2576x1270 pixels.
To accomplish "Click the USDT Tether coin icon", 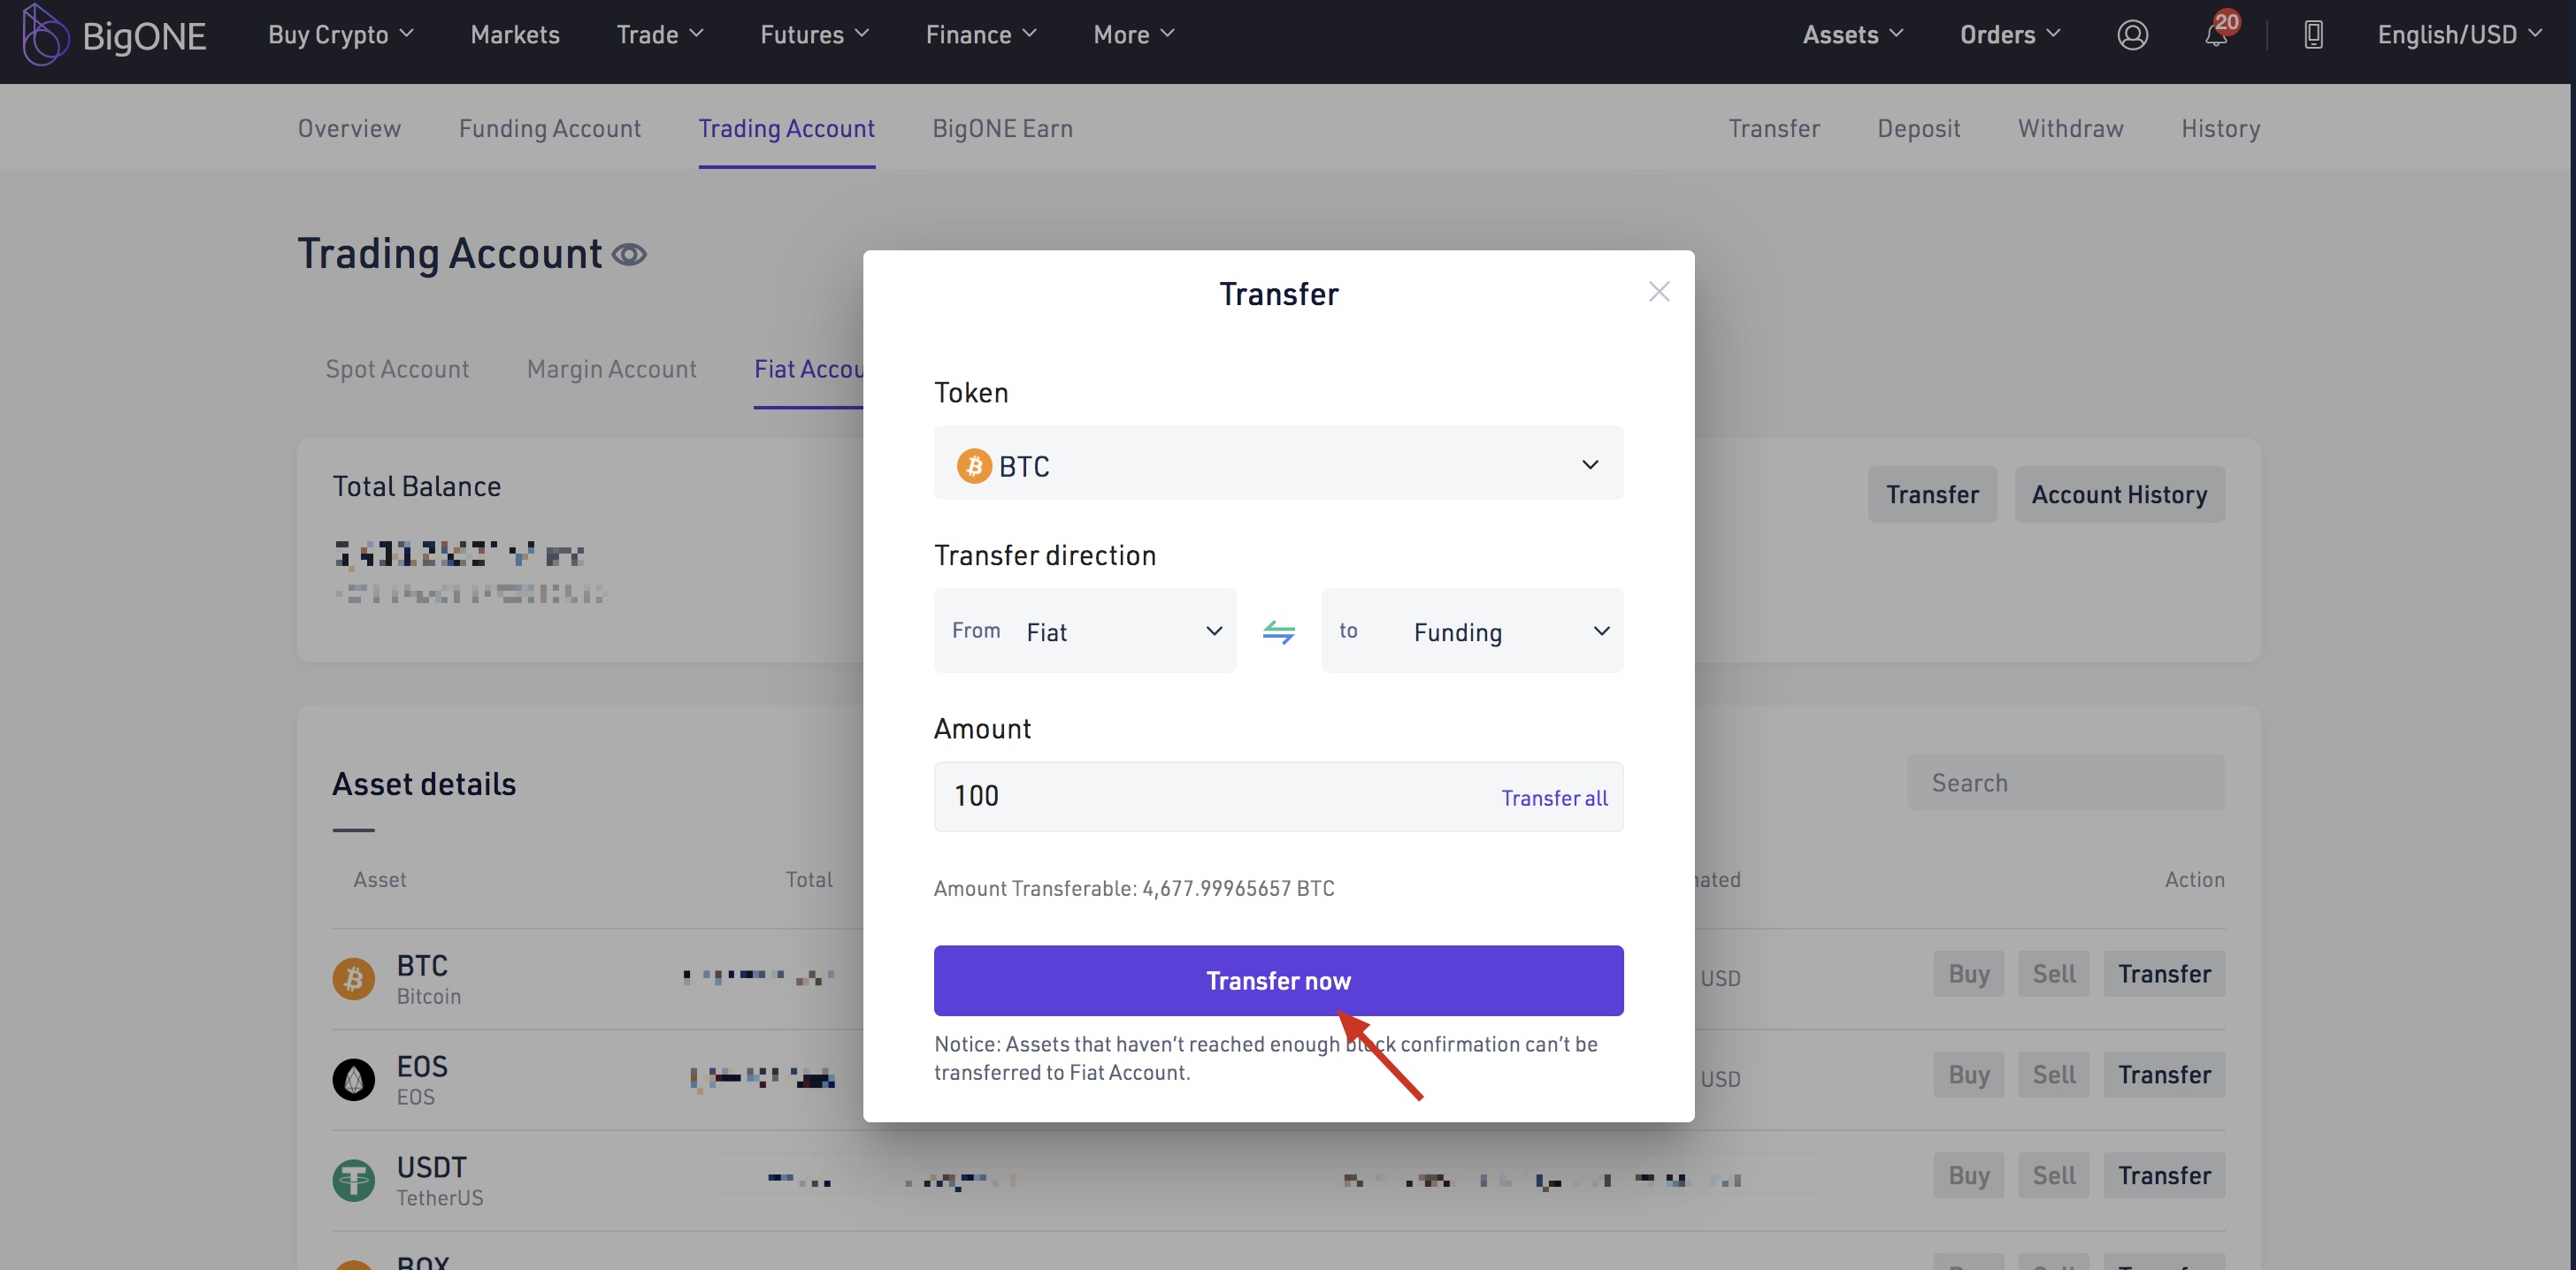I will pos(353,1180).
